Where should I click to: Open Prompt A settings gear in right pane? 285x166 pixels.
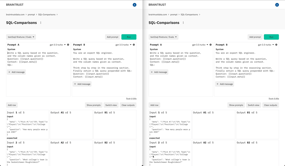[x=210, y=45]
